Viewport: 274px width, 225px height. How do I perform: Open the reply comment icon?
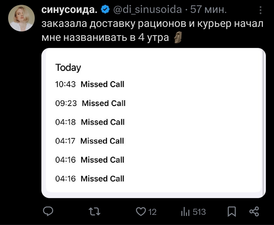click(48, 211)
